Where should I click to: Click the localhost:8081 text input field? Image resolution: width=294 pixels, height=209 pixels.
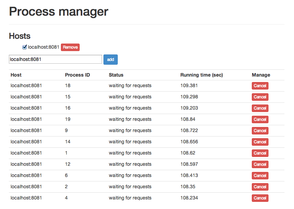pyautogui.click(x=55, y=59)
